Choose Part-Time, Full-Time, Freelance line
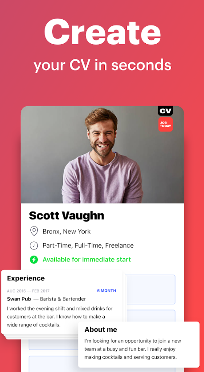Screen dimensions: 204x372 coord(88,245)
